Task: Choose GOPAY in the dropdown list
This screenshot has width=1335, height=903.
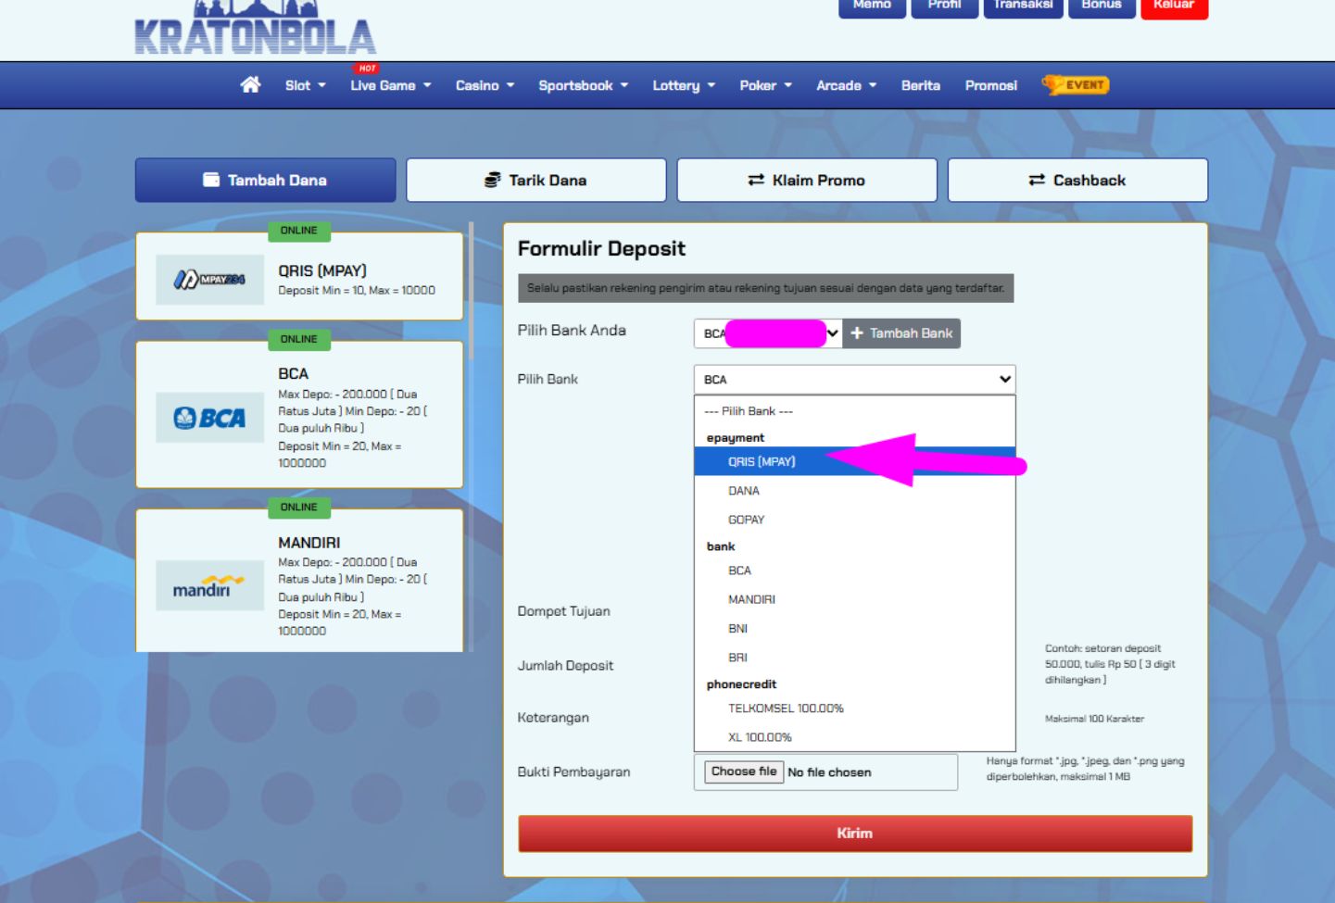Action: 854,520
